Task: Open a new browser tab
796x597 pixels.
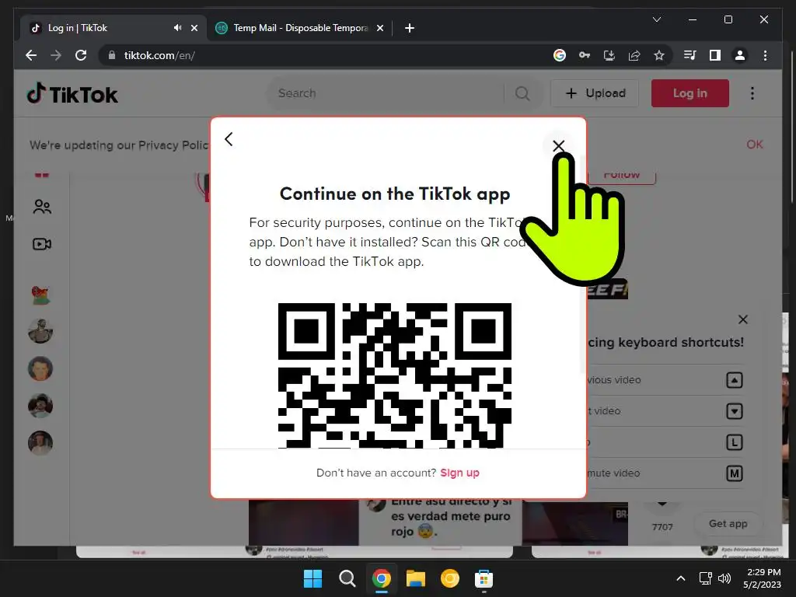Action: click(410, 28)
